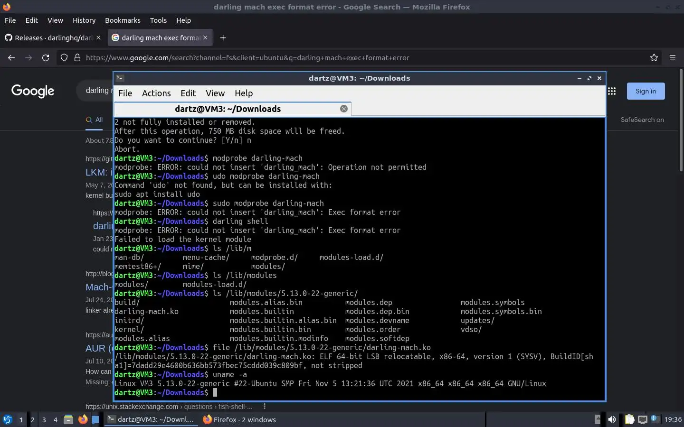
Task: Click the Google logo
Action: click(33, 91)
